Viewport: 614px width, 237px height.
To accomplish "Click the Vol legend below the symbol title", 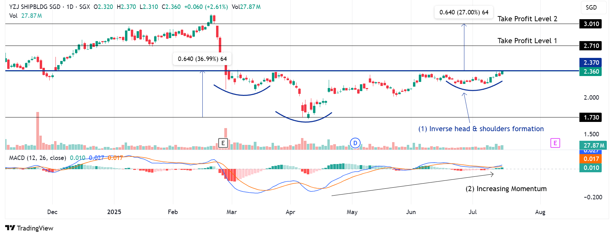I will point(26,16).
